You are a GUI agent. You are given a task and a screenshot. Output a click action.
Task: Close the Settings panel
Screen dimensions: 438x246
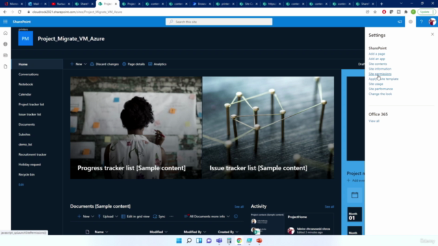pyautogui.click(x=433, y=34)
